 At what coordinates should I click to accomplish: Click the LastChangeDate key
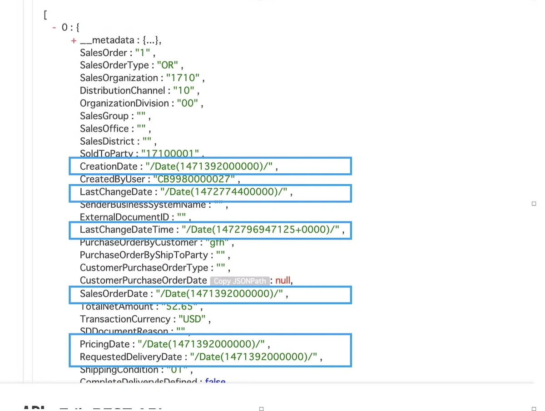coord(116,192)
